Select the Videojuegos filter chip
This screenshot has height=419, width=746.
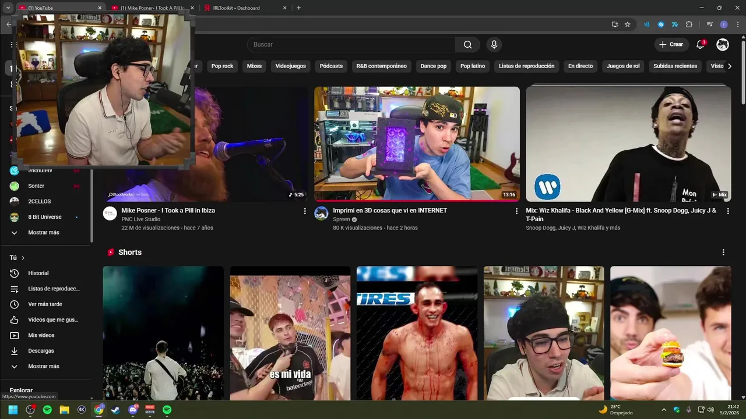coord(290,66)
